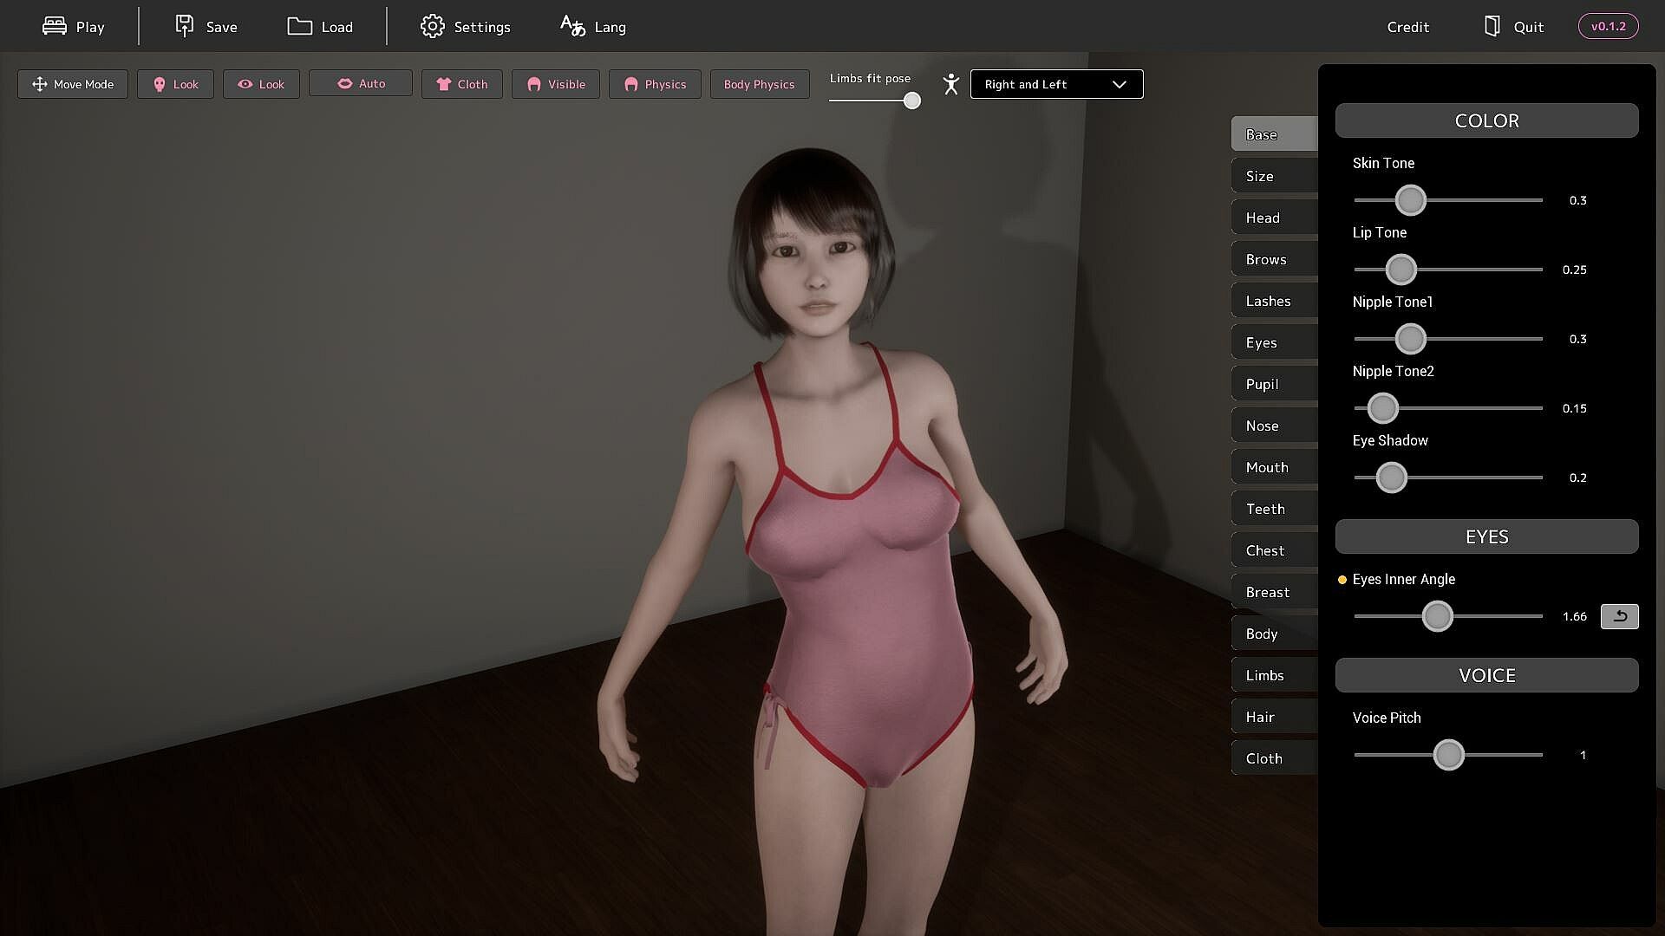
Task: Toggle hair Physics option
Action: [655, 84]
